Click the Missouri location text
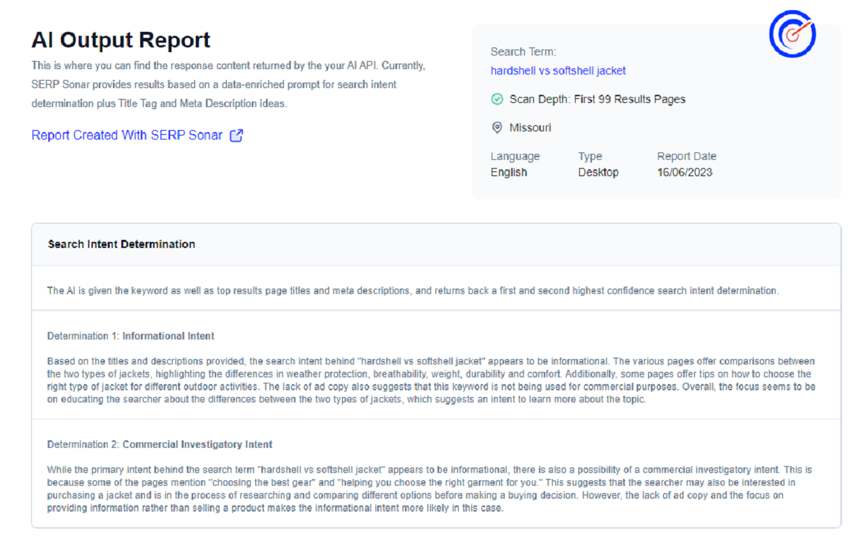Image resolution: width=867 pixels, height=542 pixels. pos(530,128)
